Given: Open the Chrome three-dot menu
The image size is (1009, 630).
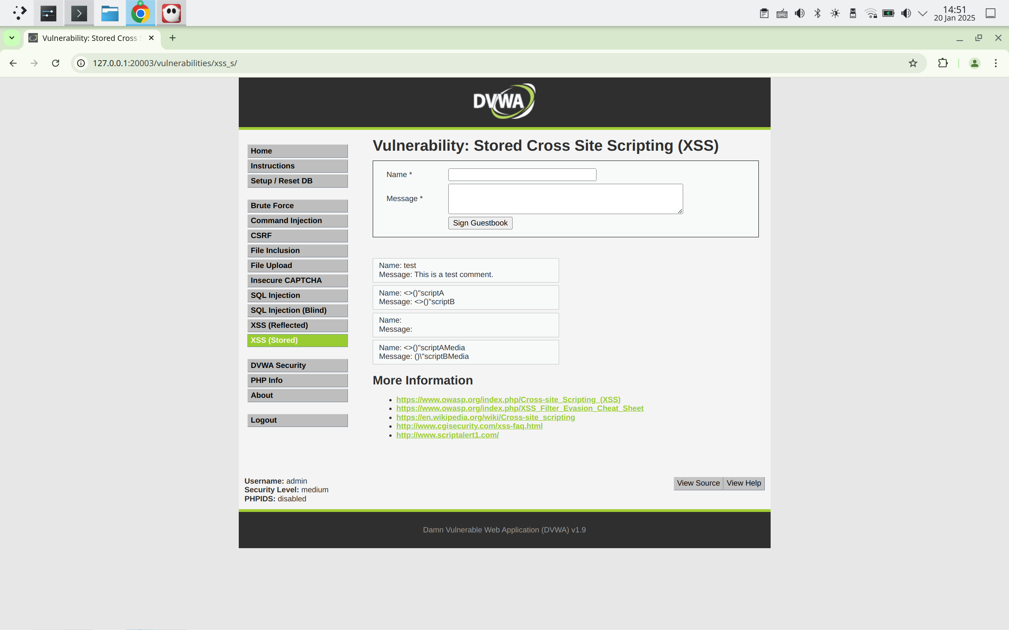Looking at the screenshot, I should [996, 63].
